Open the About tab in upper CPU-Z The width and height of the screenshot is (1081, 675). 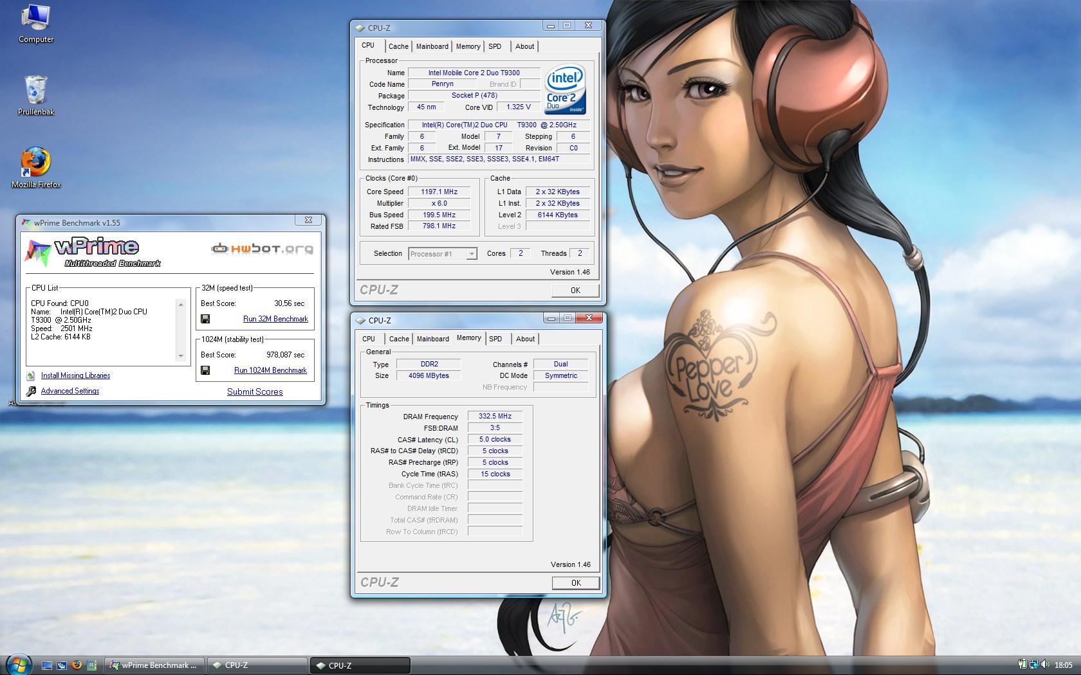pos(524,46)
